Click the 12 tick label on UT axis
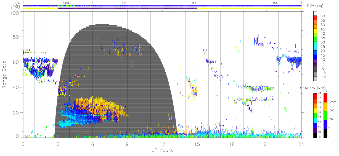339x156 pixels. coord(162,144)
